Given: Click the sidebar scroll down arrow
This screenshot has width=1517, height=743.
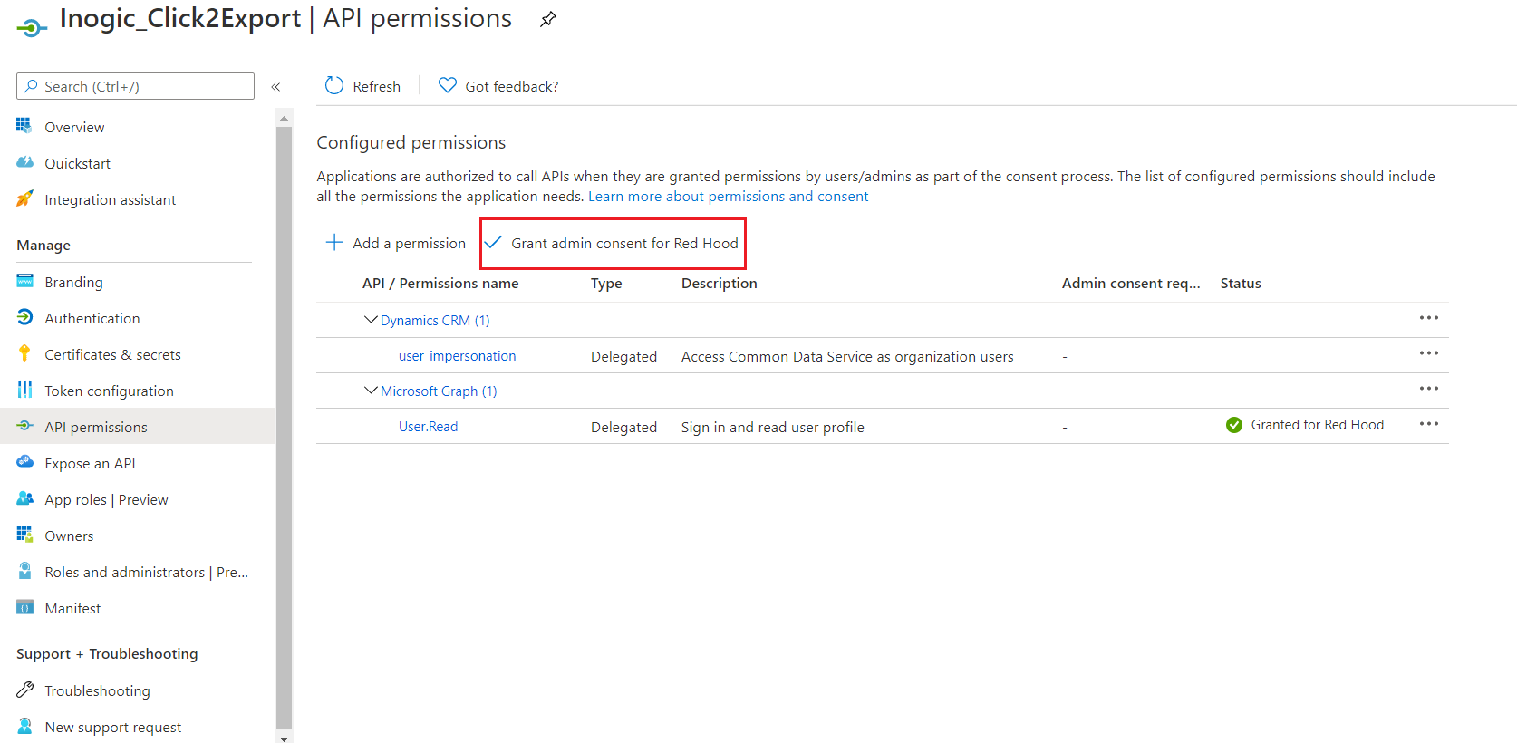Looking at the screenshot, I should 284,738.
